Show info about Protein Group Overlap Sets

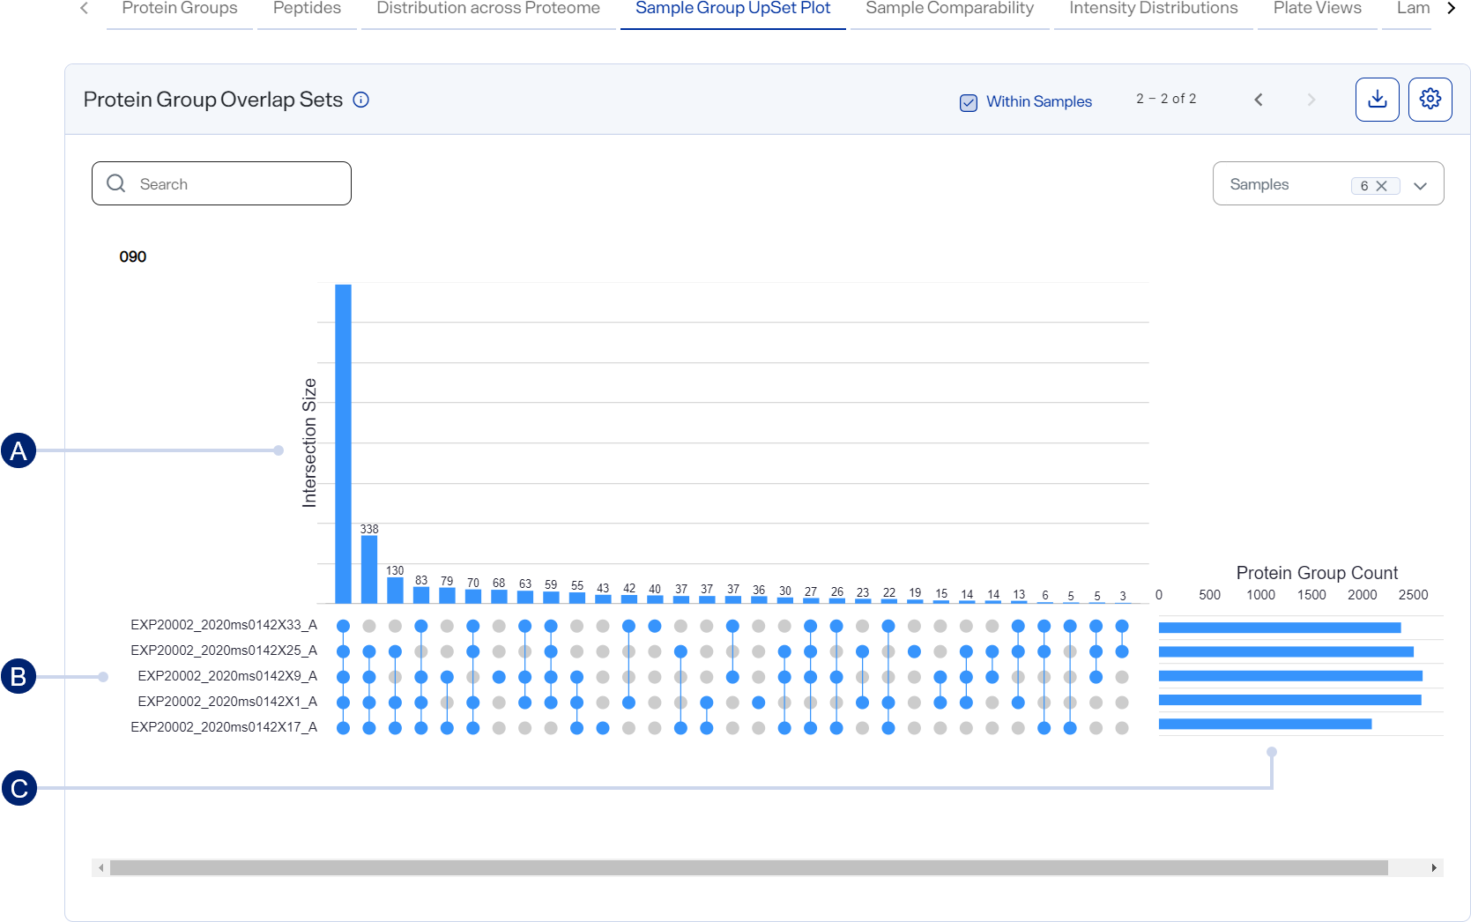[361, 100]
